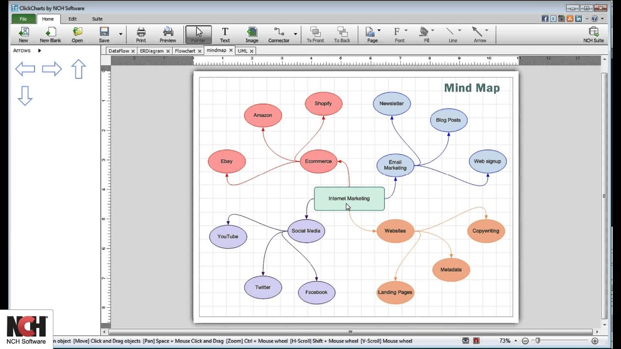Click the To Back icon
This screenshot has height=349, width=621.
tap(342, 34)
